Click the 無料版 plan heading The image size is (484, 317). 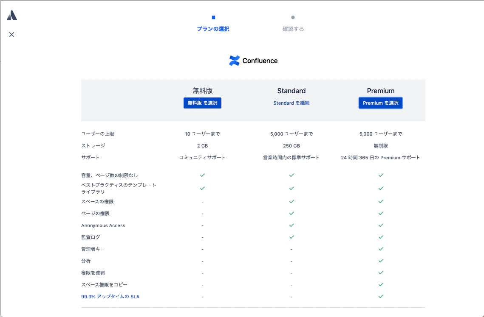pos(203,91)
